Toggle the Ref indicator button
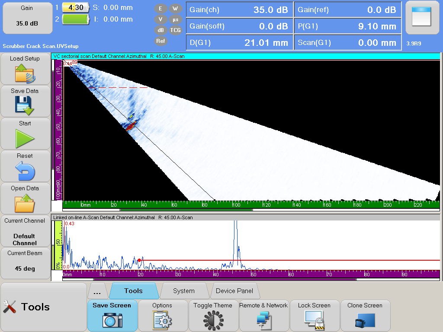Image resolution: width=443 pixels, height=332 pixels. click(x=161, y=41)
